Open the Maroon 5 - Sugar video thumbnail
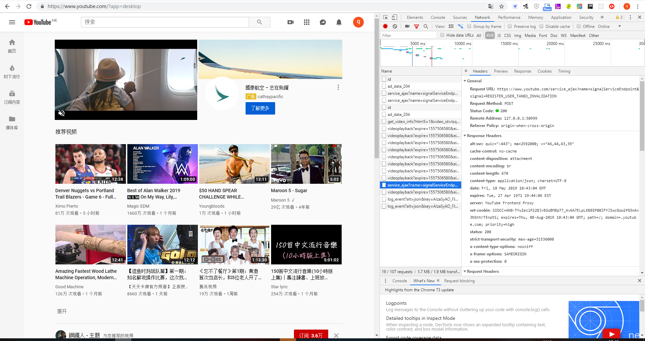The image size is (645, 341). tap(306, 164)
